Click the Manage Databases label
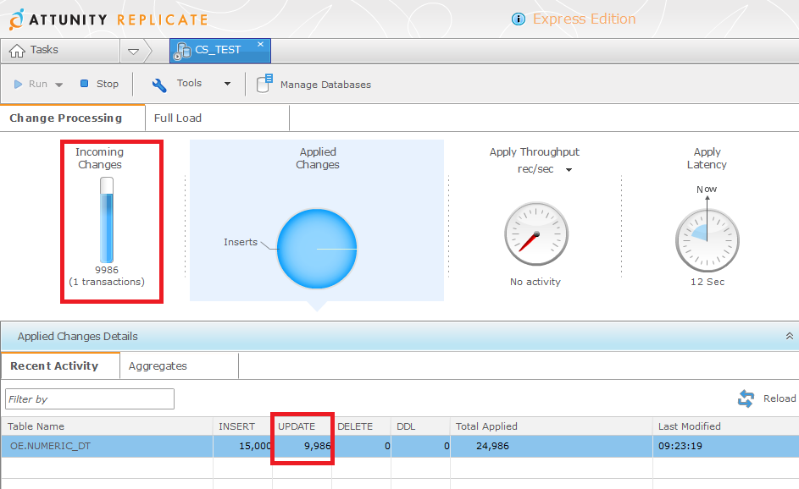 click(x=325, y=85)
